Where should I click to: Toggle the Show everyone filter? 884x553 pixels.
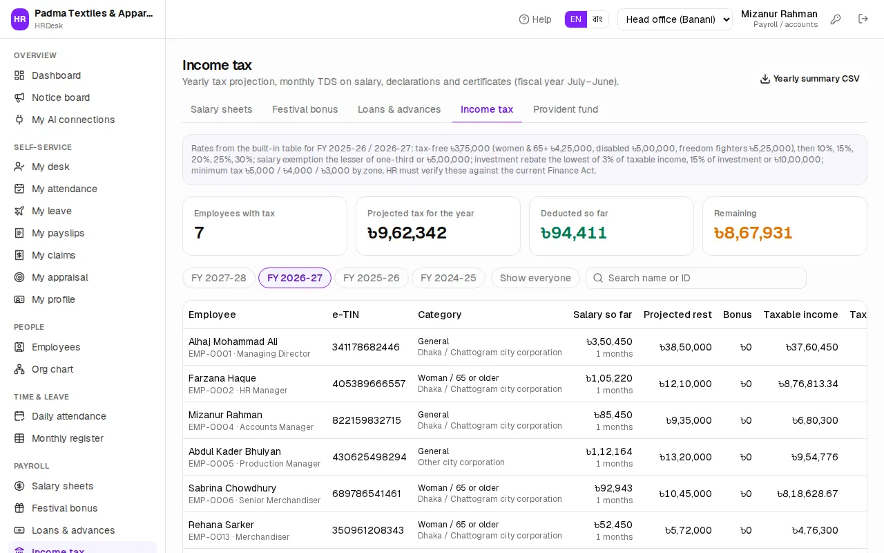[535, 278]
